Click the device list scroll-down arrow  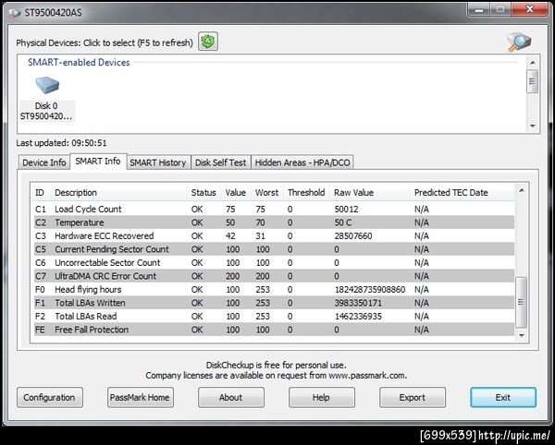click(x=533, y=126)
